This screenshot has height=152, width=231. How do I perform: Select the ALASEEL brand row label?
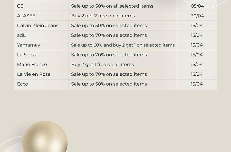[x=27, y=16]
